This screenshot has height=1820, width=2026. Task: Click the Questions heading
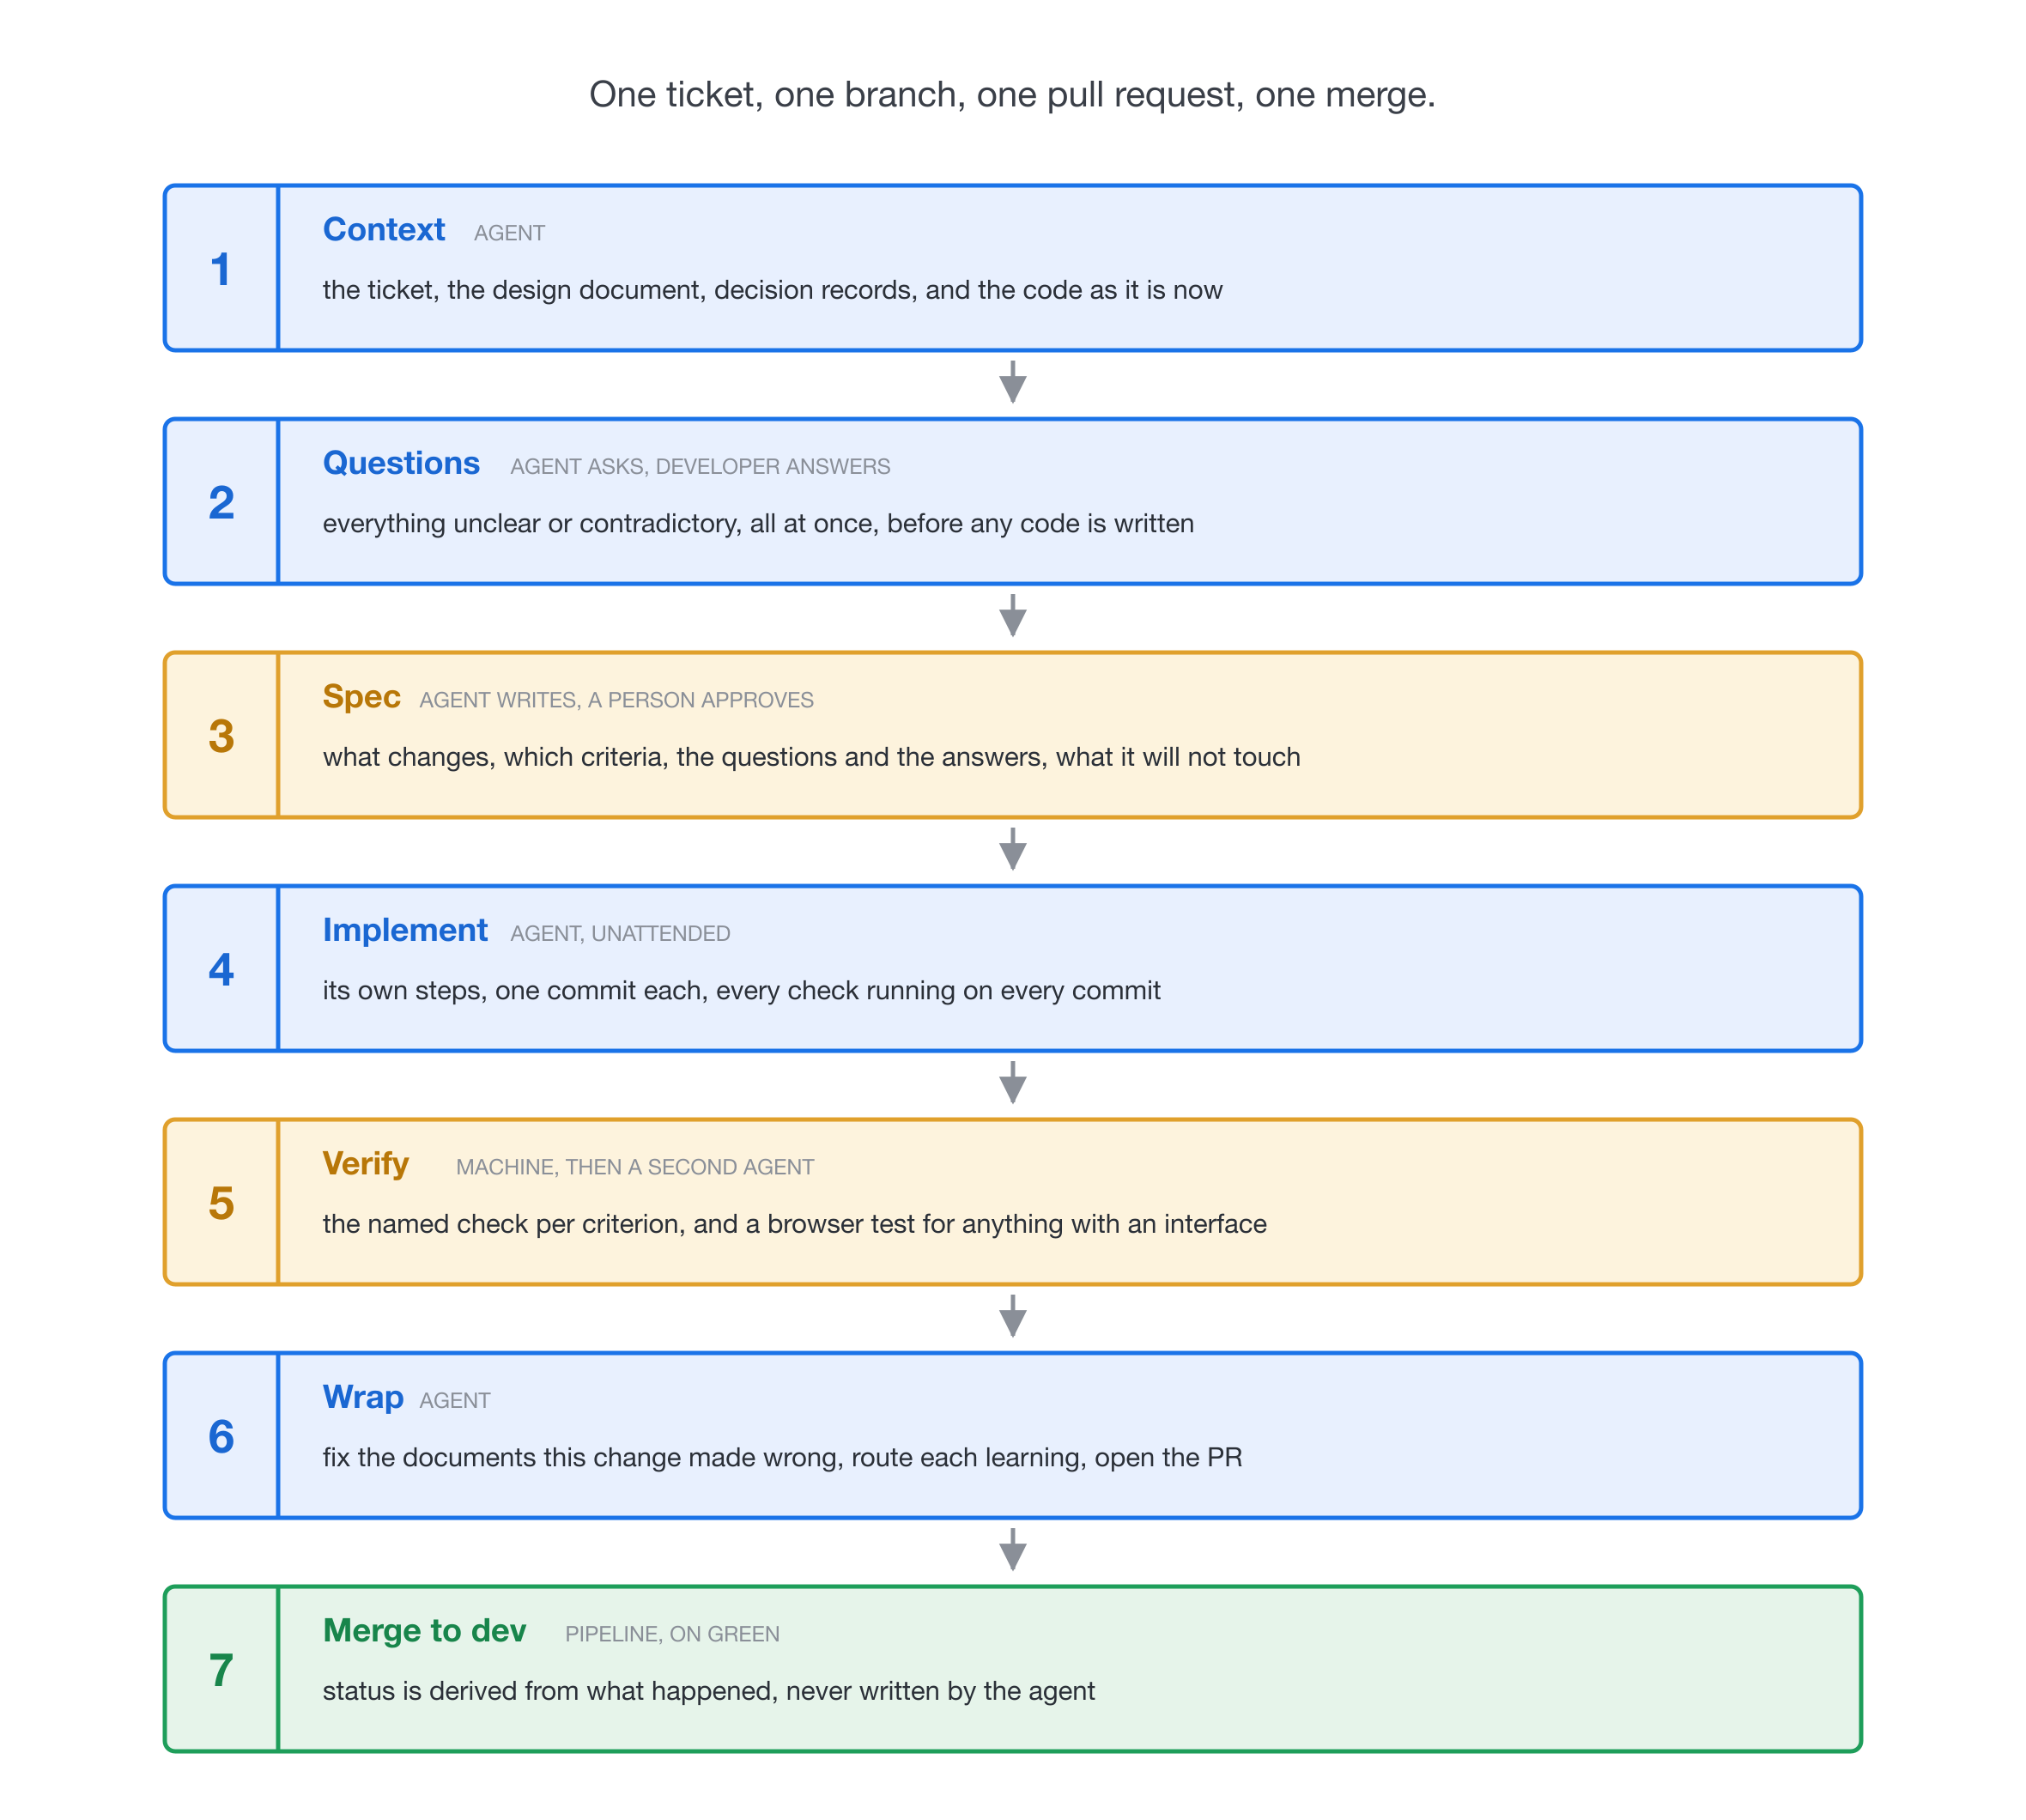[x=401, y=463]
